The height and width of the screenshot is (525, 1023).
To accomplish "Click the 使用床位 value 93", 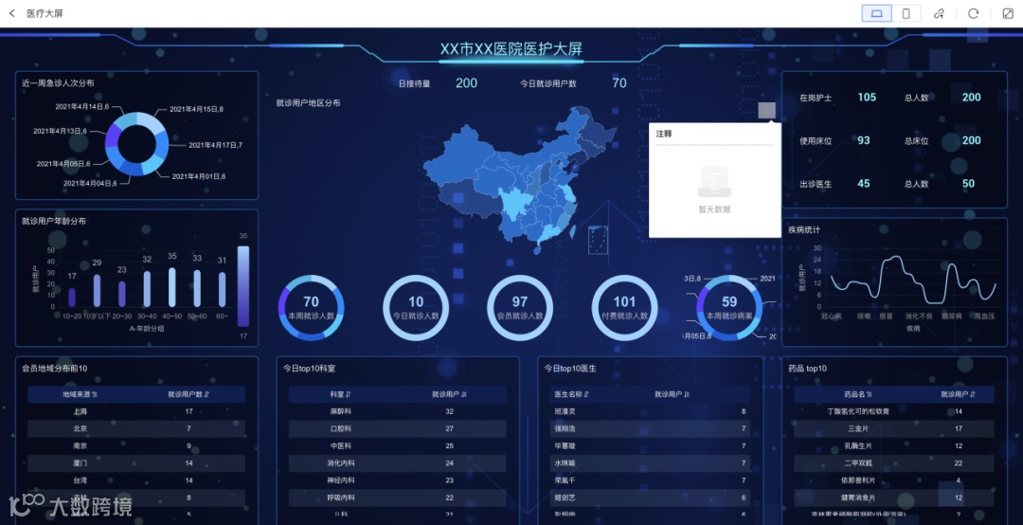I will coord(864,140).
